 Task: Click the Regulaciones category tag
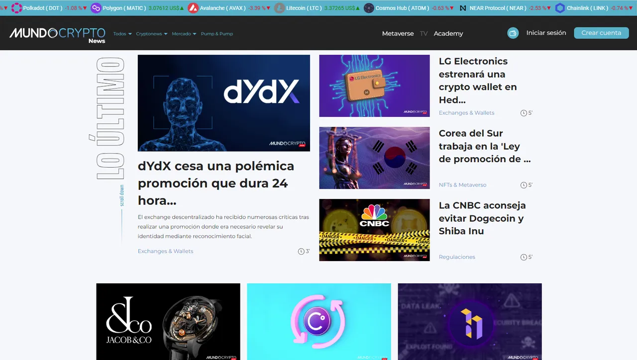tap(457, 257)
